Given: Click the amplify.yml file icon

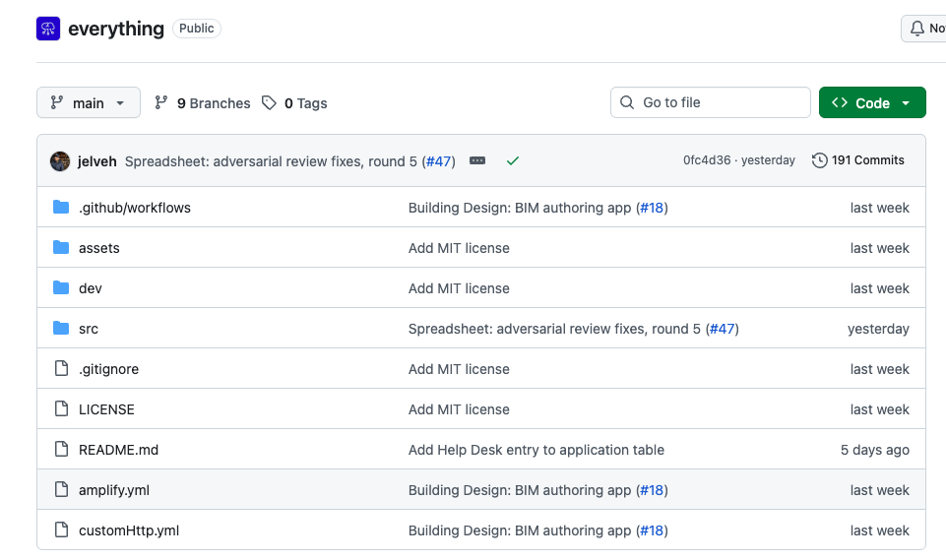Looking at the screenshot, I should pyautogui.click(x=61, y=489).
